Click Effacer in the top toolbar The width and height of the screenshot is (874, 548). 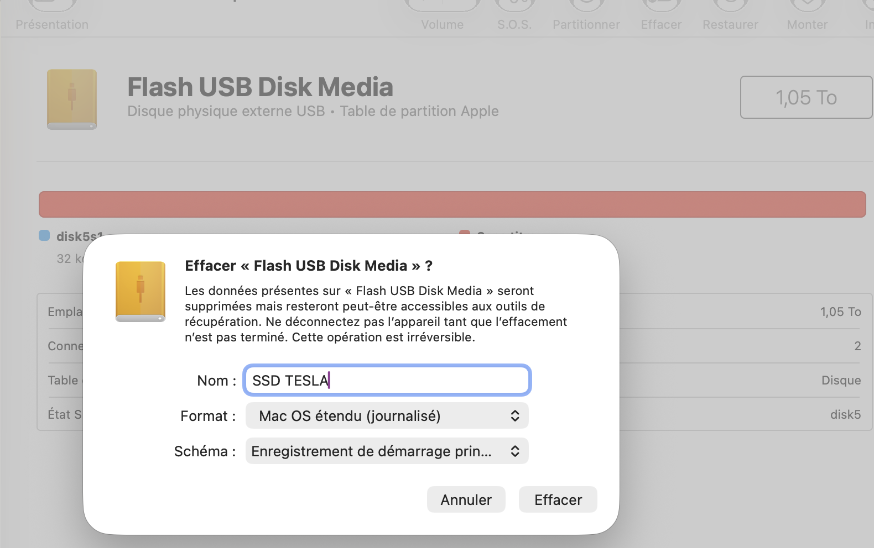(x=661, y=17)
